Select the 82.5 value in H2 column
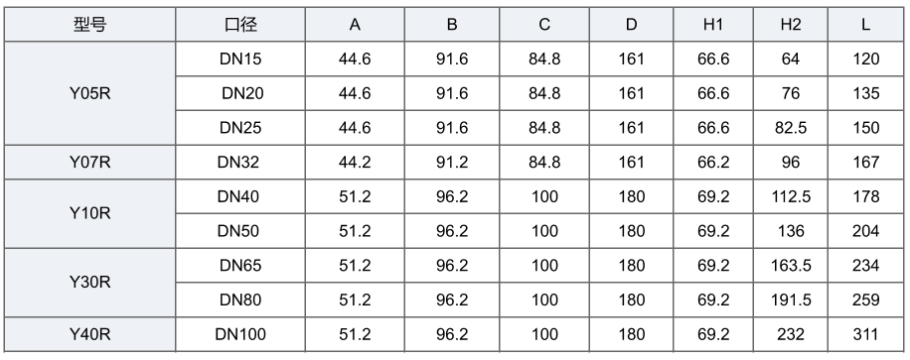The image size is (910, 360). click(791, 128)
